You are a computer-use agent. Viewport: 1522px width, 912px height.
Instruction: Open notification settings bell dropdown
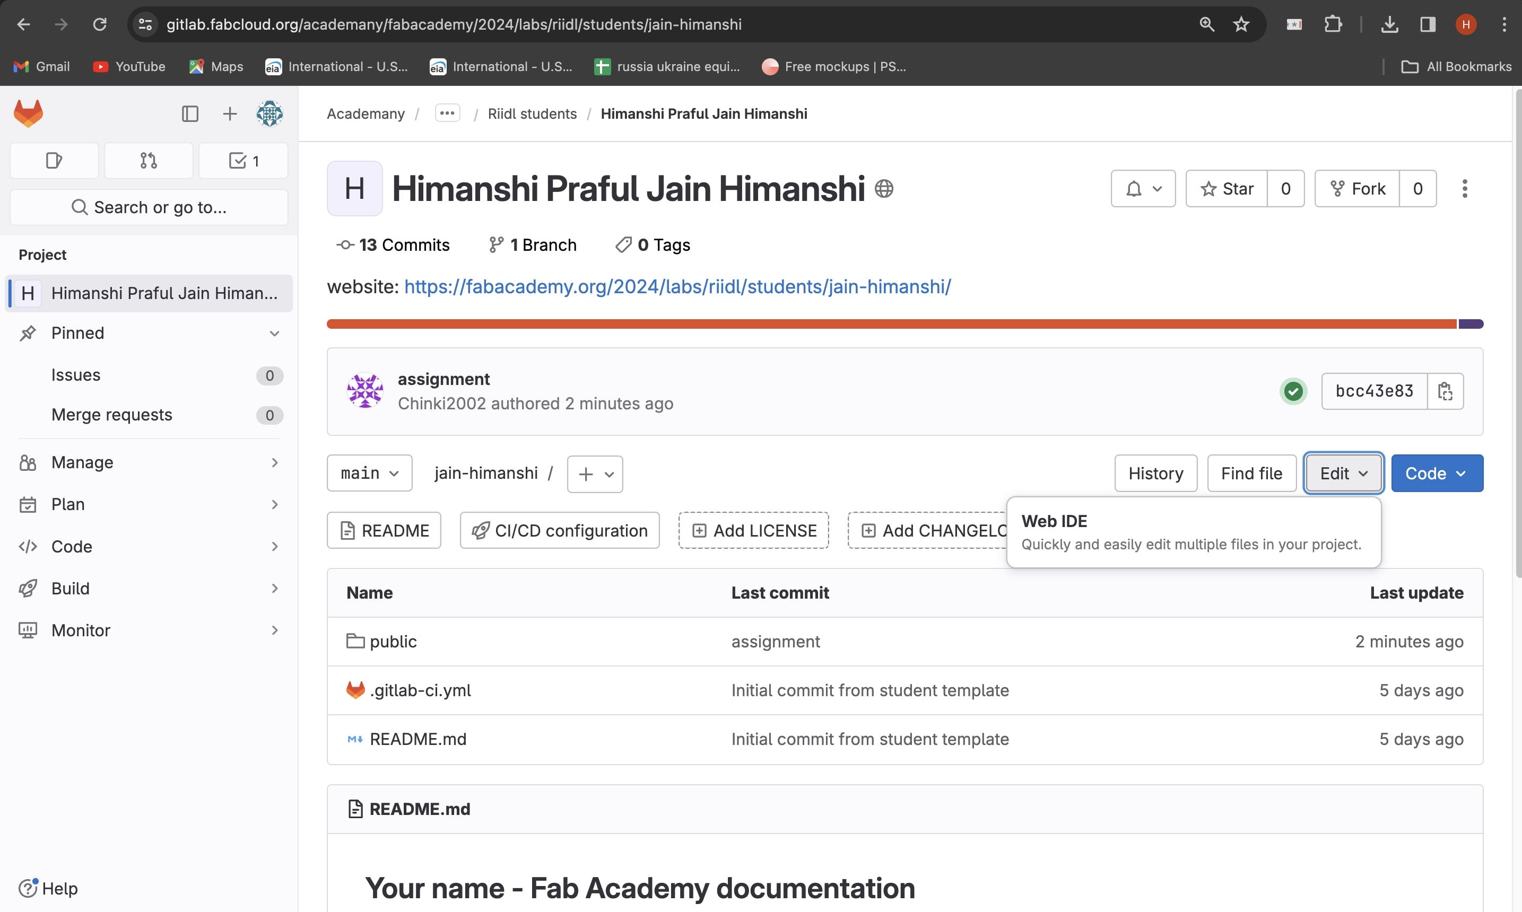coord(1143,189)
